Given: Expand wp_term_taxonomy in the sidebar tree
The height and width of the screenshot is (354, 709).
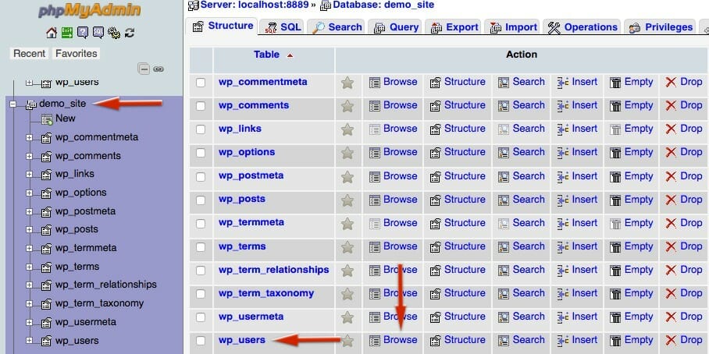Looking at the screenshot, I should [x=30, y=304].
